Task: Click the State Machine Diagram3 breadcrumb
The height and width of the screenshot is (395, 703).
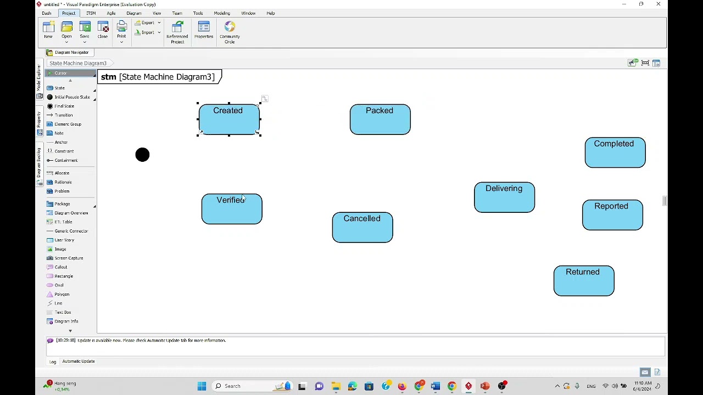Action: (x=78, y=63)
